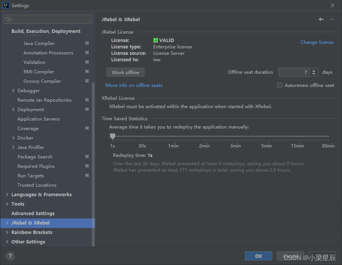Image resolution: width=342 pixels, height=265 pixels.
Task: Click the back navigation arrow icon
Action: [x=321, y=19]
